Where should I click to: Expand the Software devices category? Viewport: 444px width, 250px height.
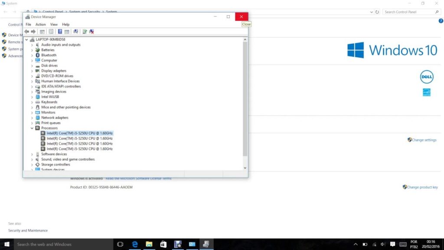pyautogui.click(x=32, y=154)
